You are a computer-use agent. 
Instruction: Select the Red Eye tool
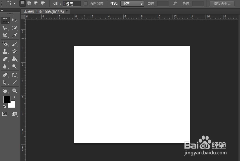pyautogui.click(x=5, y=44)
